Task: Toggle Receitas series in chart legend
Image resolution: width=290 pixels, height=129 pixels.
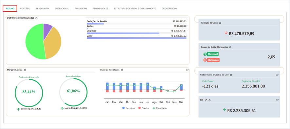Action: point(128,108)
